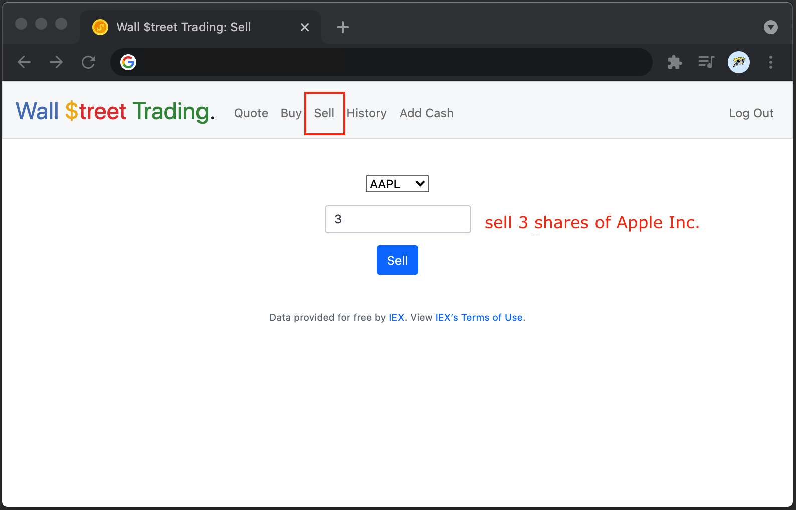This screenshot has height=510, width=796.
Task: Reload the current page
Action: pos(89,62)
